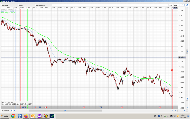Click the flag event cluster near 16:00
Viewport: 190px width, 119px height.
(24, 107)
